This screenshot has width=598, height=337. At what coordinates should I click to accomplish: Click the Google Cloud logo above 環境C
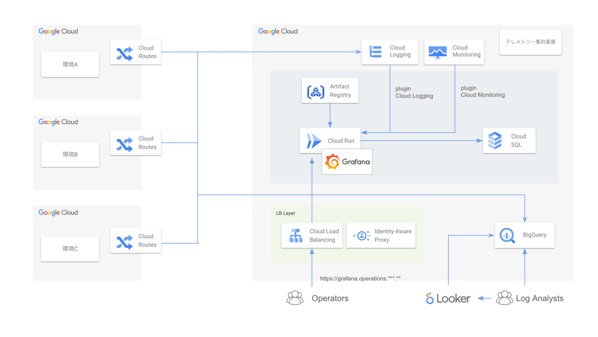click(x=58, y=213)
